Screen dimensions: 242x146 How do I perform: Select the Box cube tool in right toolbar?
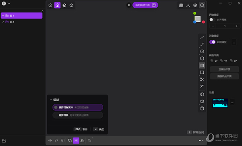[202, 101]
